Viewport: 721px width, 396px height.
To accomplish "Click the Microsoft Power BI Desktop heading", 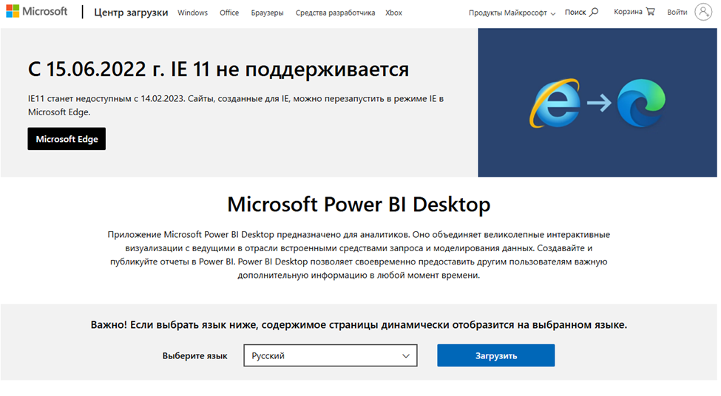I will click(x=359, y=205).
